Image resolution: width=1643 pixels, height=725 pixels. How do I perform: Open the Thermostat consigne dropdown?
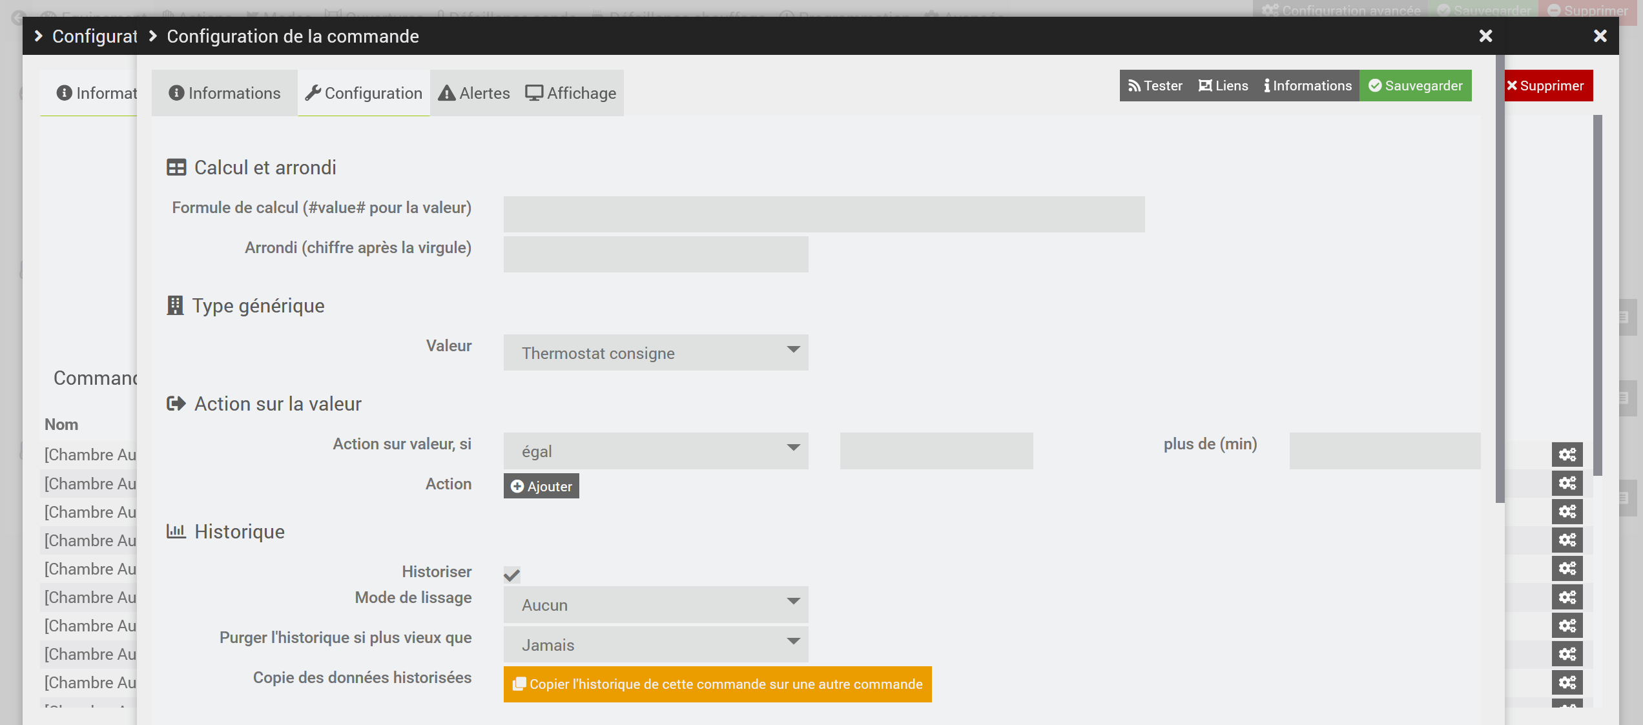(x=656, y=352)
